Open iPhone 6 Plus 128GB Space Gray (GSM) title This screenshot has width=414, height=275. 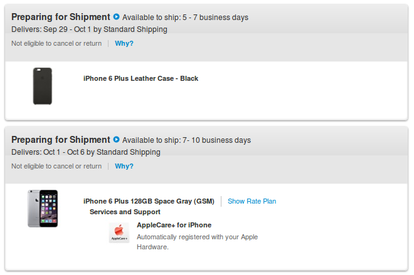149,202
